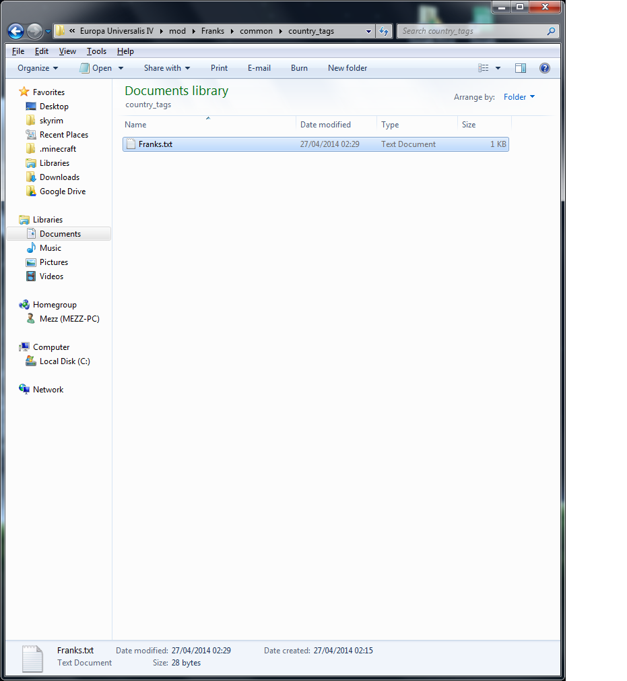This screenshot has width=627, height=681.
Task: Click Burn in the toolbar
Action: pyautogui.click(x=299, y=68)
